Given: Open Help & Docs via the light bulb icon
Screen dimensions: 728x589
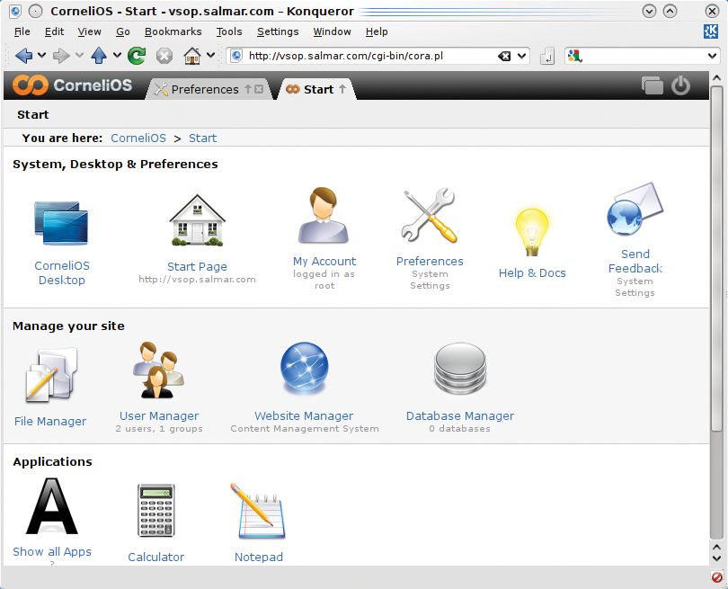Looking at the screenshot, I should [532, 232].
